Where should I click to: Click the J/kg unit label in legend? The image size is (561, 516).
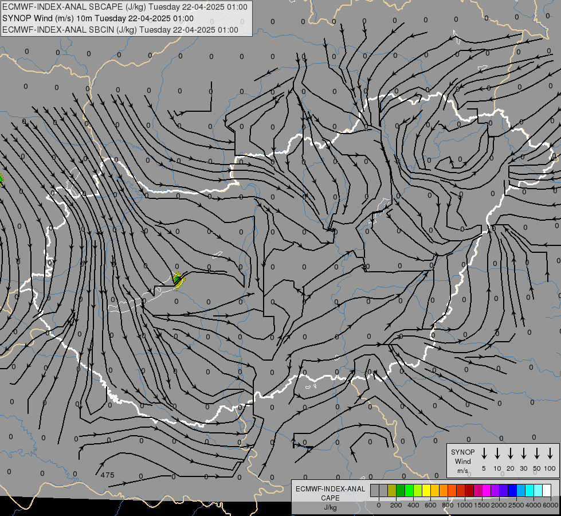(x=330, y=507)
